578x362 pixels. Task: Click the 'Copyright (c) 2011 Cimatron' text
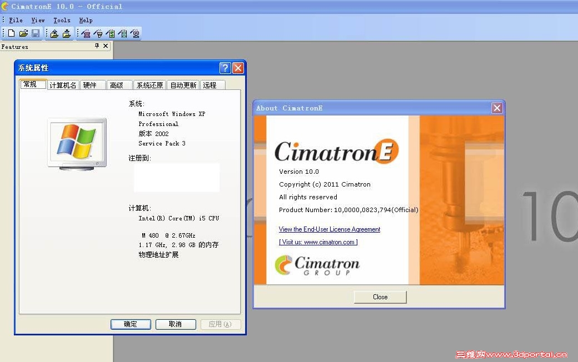click(325, 184)
